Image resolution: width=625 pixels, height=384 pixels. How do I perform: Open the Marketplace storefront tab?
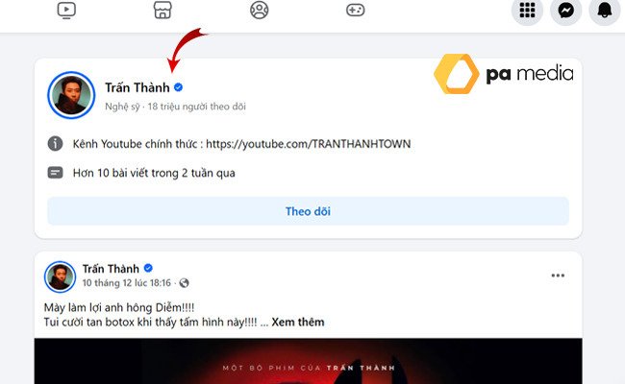(162, 10)
